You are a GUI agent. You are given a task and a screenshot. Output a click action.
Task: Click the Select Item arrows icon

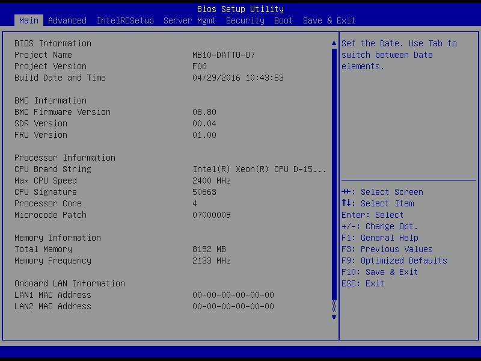coord(346,203)
